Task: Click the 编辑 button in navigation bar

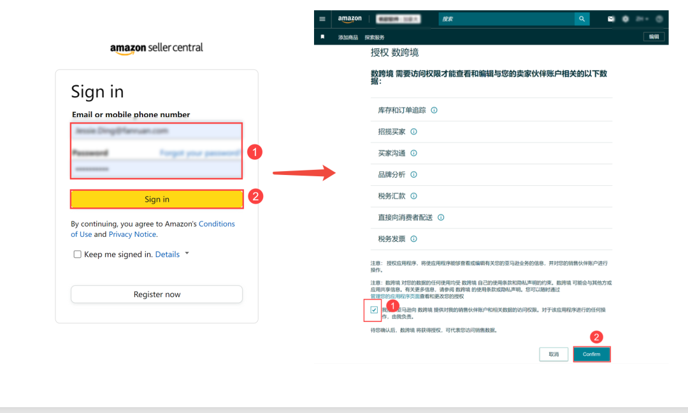Action: click(654, 37)
